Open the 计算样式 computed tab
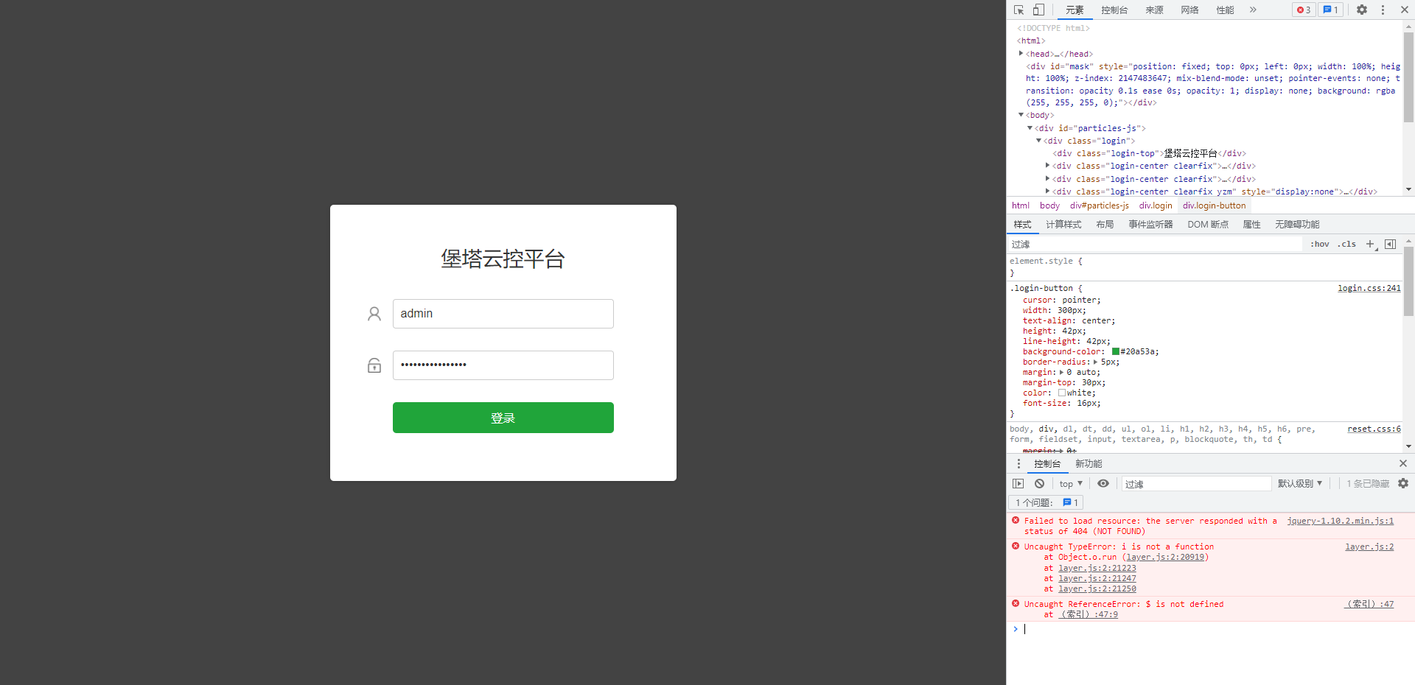1415x685 pixels. point(1063,225)
